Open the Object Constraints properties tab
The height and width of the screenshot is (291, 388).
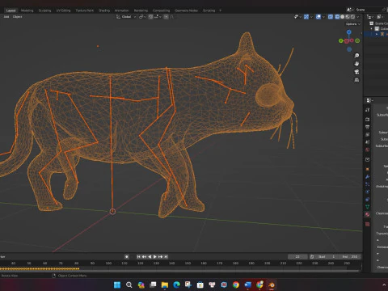coord(368,200)
